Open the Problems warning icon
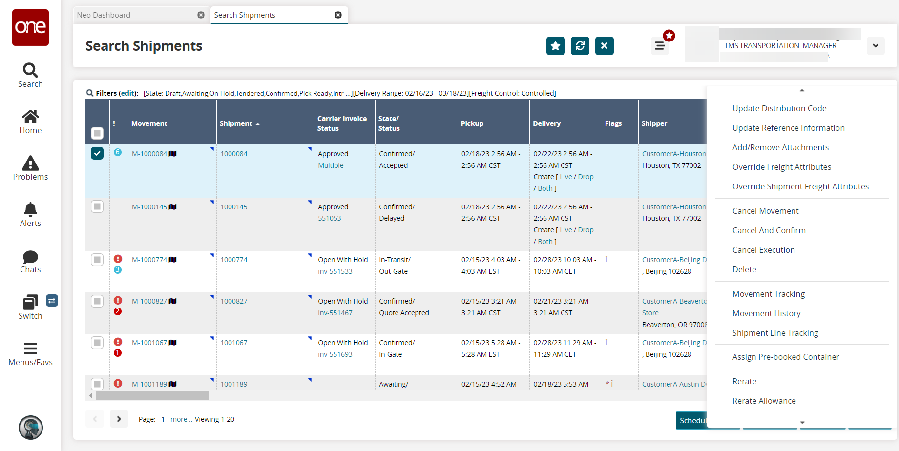 (x=30, y=164)
